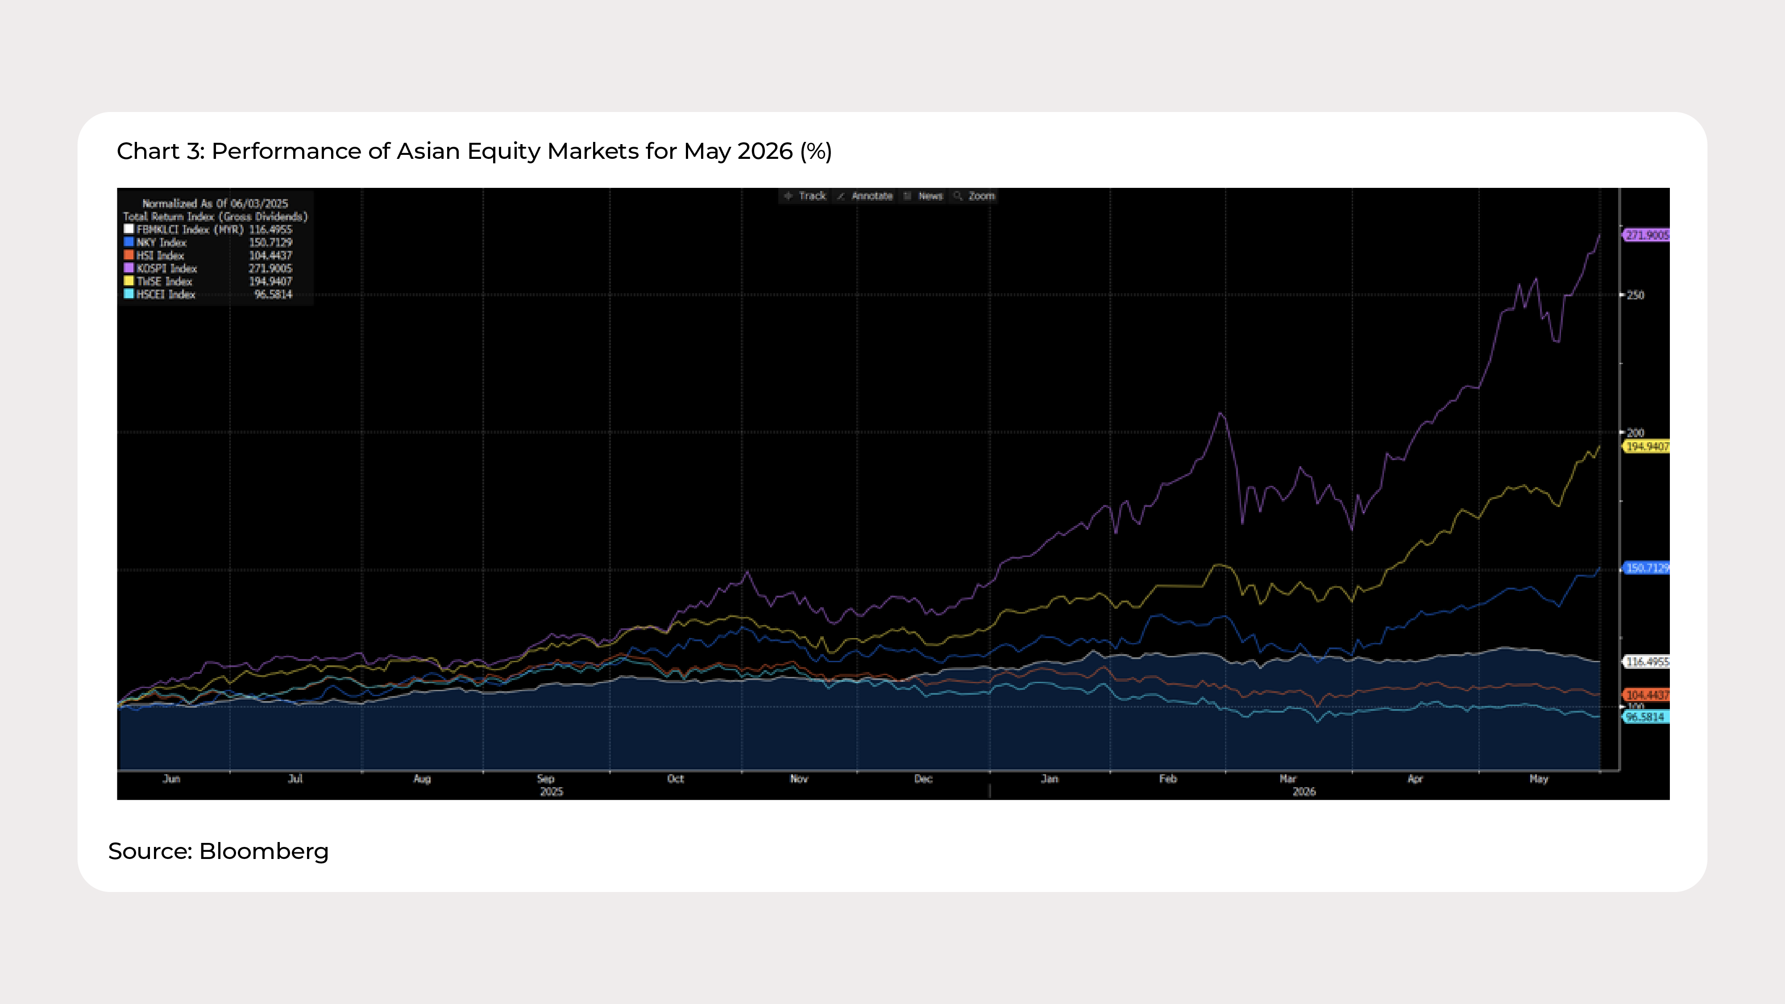The image size is (1785, 1004).
Task: Click the cyan HSCEI Index legend swatch
Action: click(x=128, y=294)
